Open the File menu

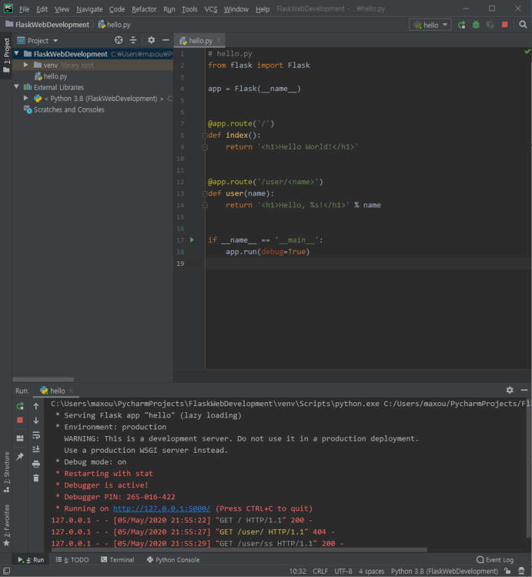pyautogui.click(x=25, y=9)
